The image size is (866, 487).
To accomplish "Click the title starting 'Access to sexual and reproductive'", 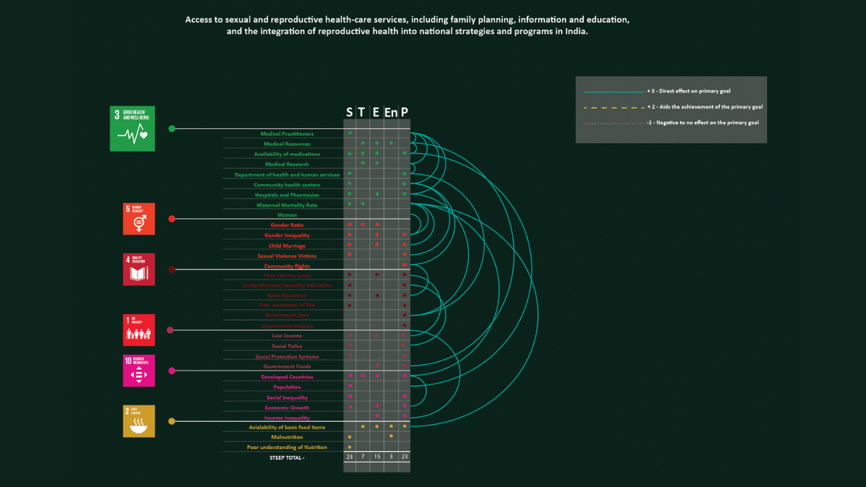I will coord(408,25).
